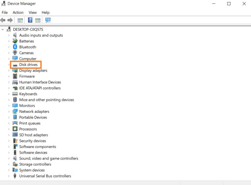Select the Sound, video and game controllers entry
Screen dimensions: 251x185
[x=49, y=158]
